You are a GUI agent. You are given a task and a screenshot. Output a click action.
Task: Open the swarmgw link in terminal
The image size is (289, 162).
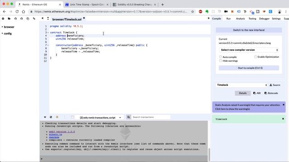(54, 137)
